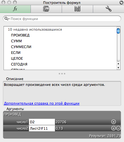
Task: Click the число1 input field containing D2
Action: [x=42, y=122]
